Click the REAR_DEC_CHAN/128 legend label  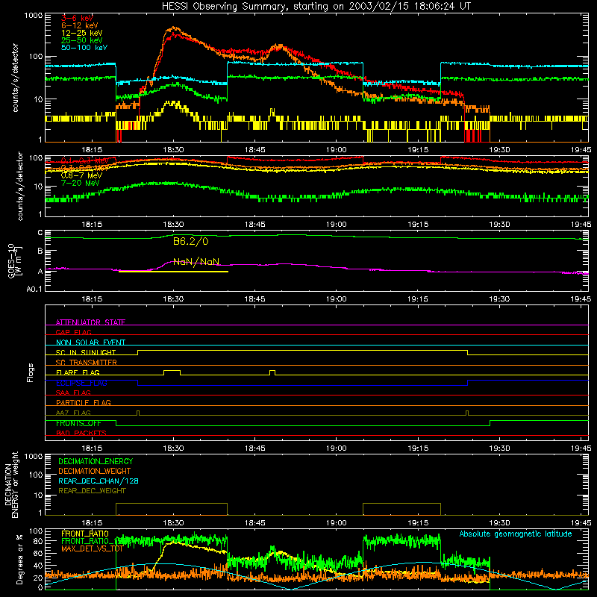(x=99, y=481)
